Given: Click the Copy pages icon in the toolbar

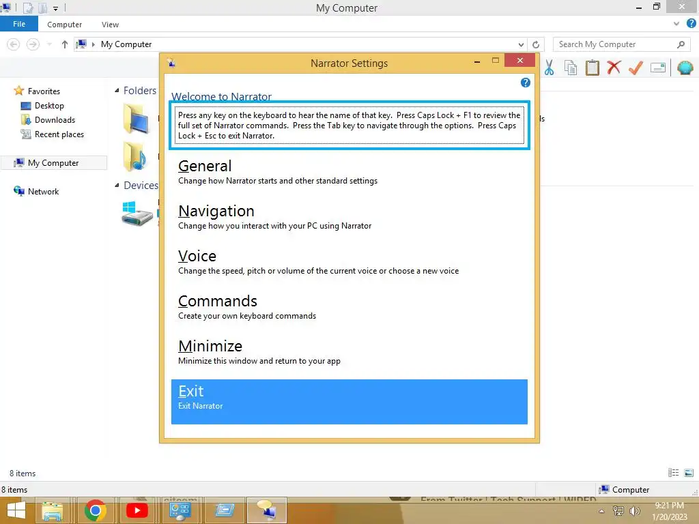Looking at the screenshot, I should 571,68.
